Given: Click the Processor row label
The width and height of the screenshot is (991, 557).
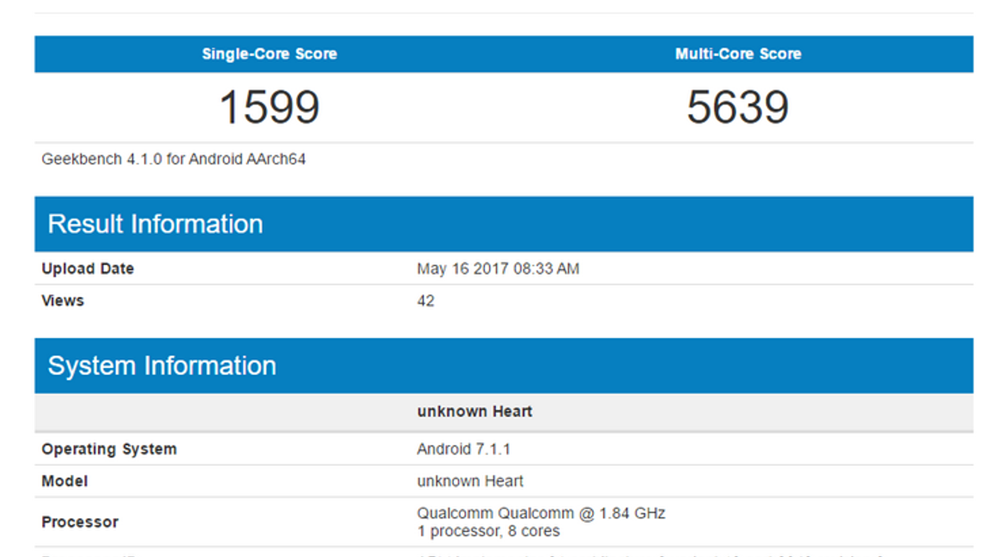Looking at the screenshot, I should tap(80, 522).
